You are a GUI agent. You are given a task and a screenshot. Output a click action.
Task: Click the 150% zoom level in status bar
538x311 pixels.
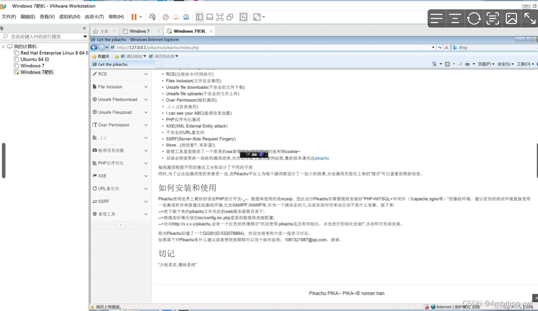(x=528, y=307)
